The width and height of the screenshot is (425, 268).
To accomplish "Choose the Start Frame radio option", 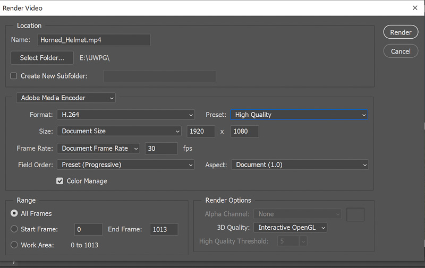I will coord(14,229).
